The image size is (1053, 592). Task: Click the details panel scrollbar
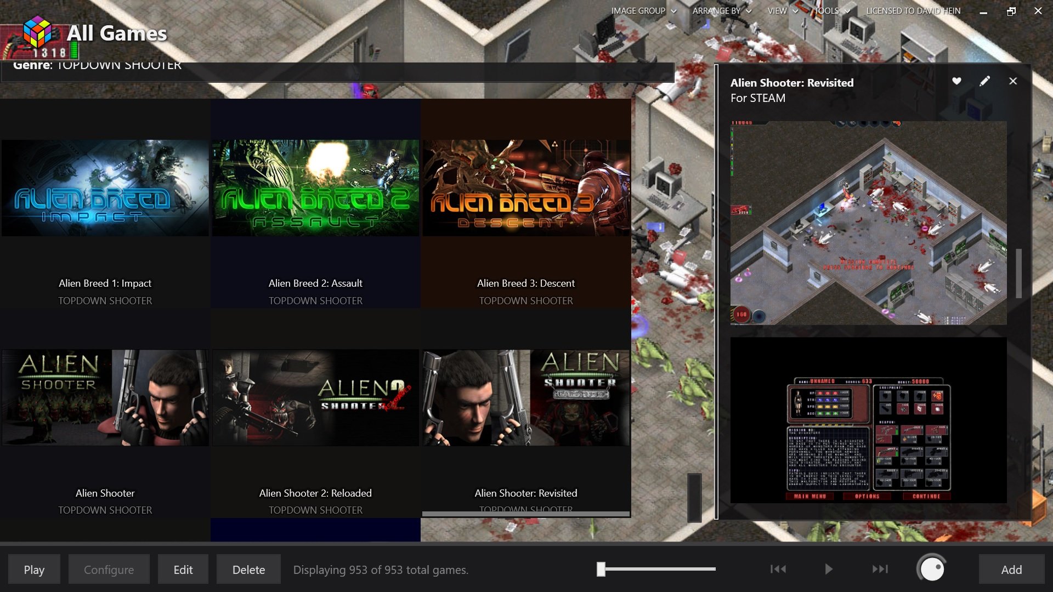coord(1018,274)
